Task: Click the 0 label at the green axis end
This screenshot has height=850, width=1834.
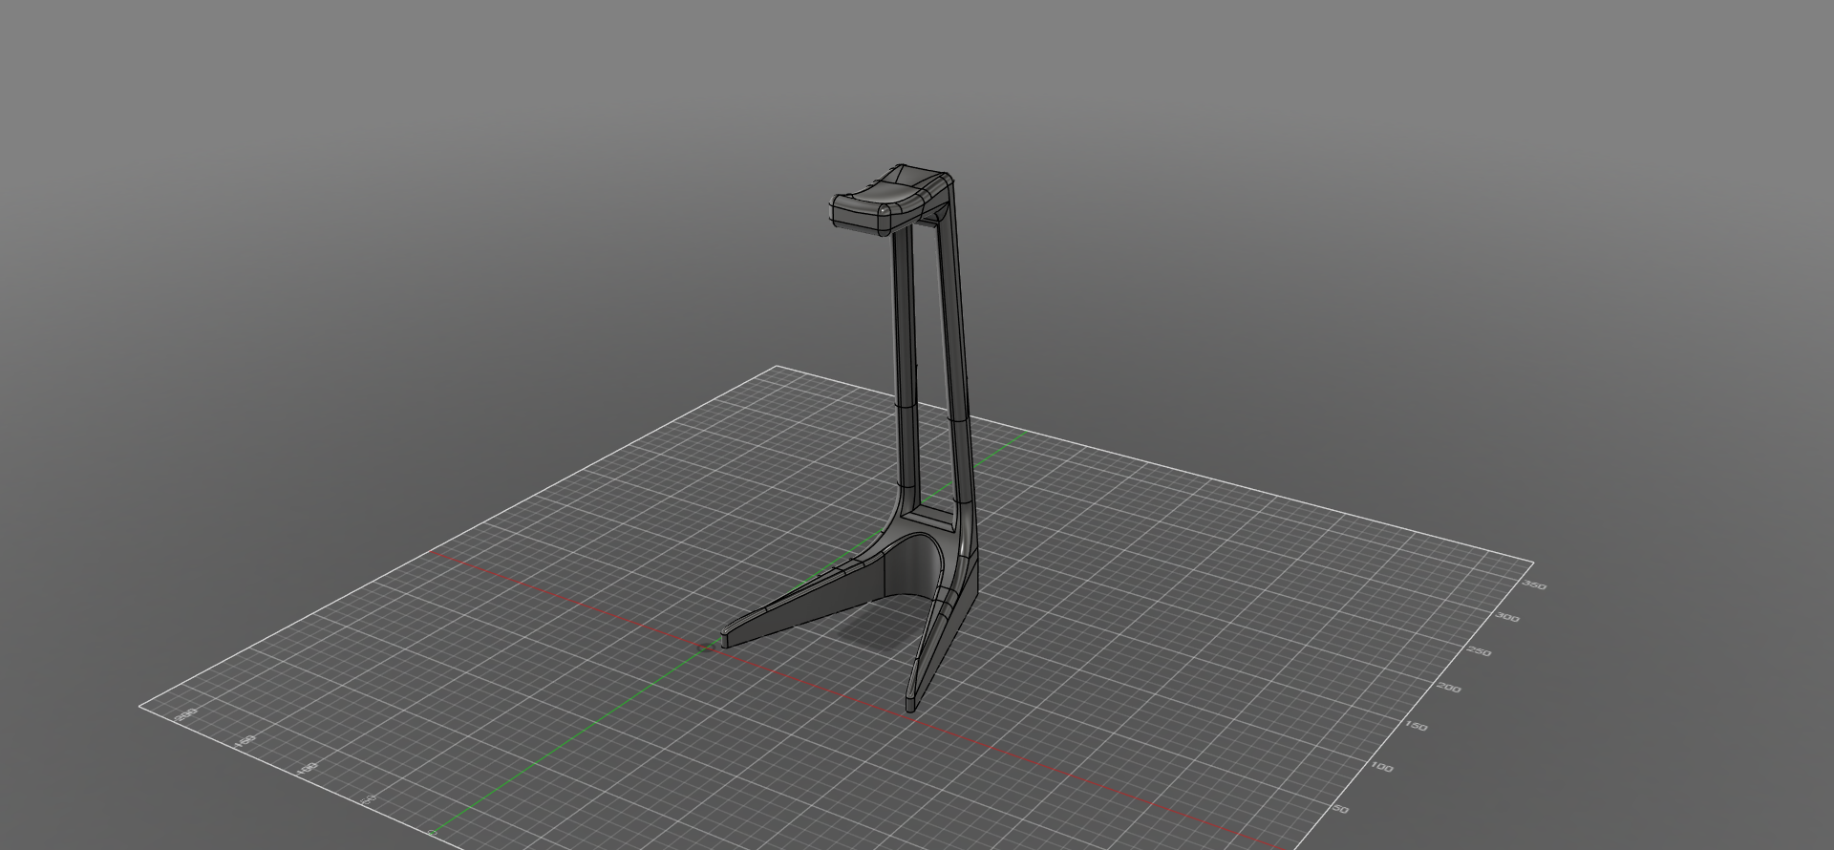Action: click(433, 834)
